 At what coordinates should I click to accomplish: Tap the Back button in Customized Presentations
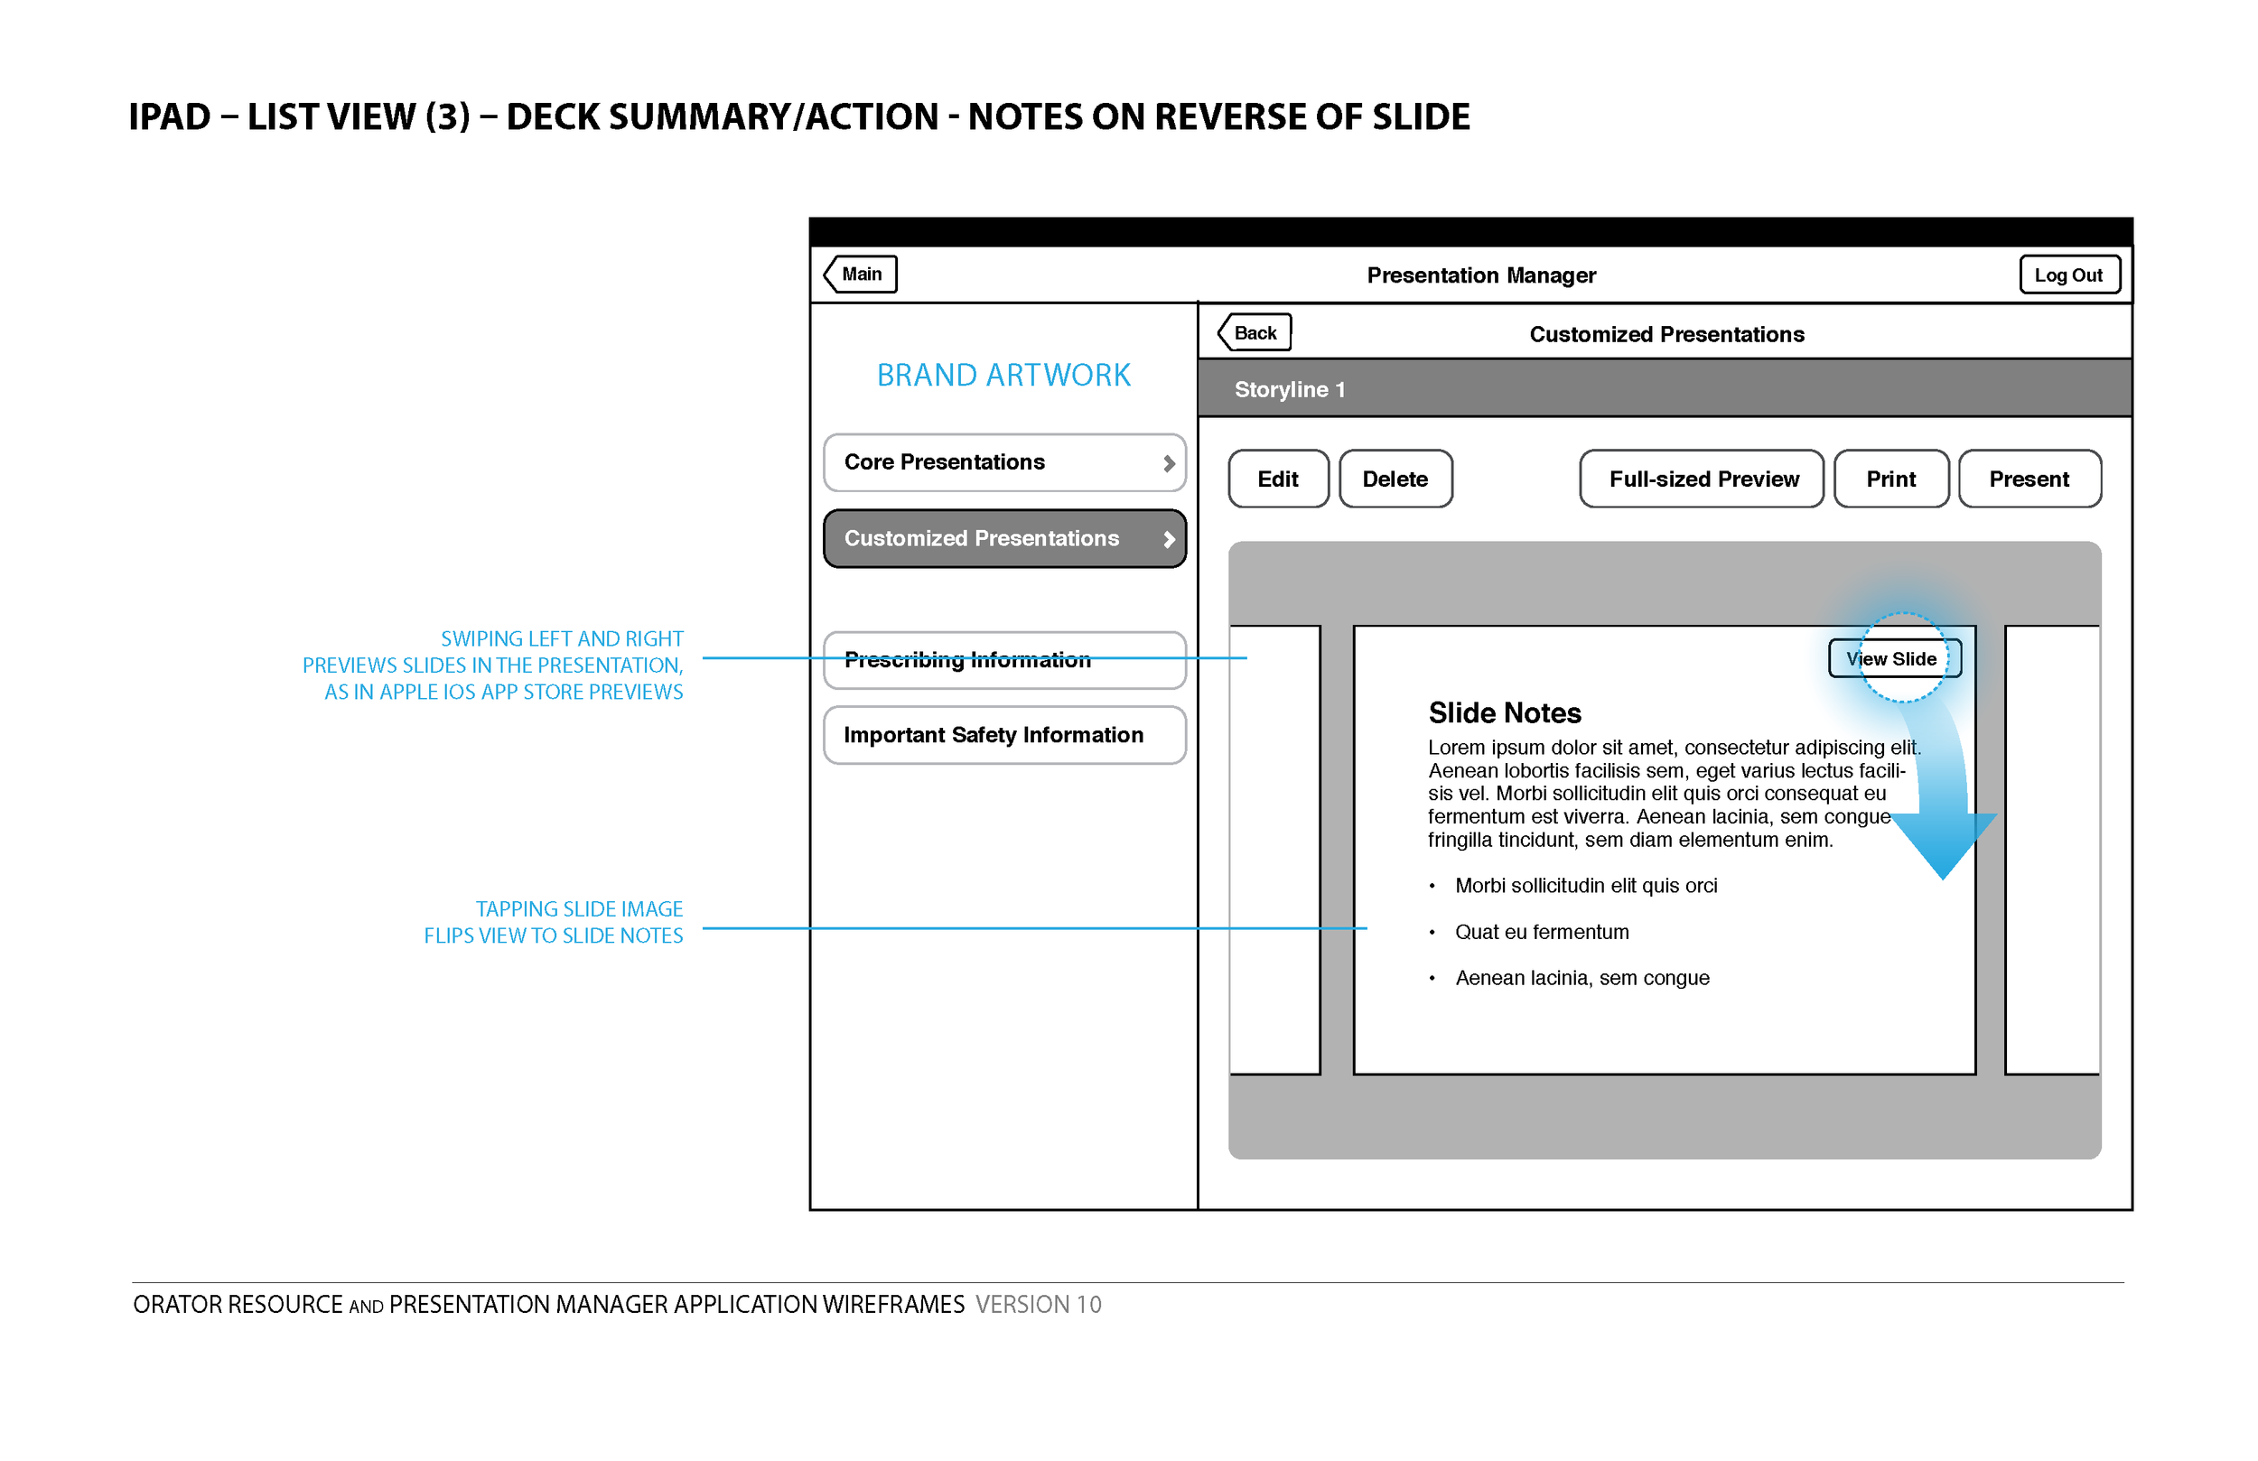point(1255,333)
